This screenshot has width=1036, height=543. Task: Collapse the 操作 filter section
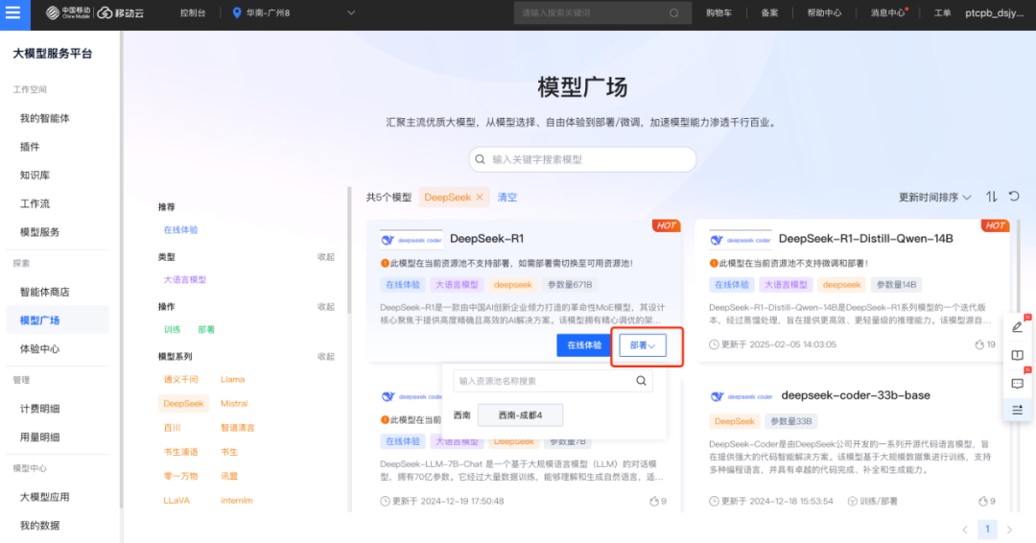pos(326,306)
